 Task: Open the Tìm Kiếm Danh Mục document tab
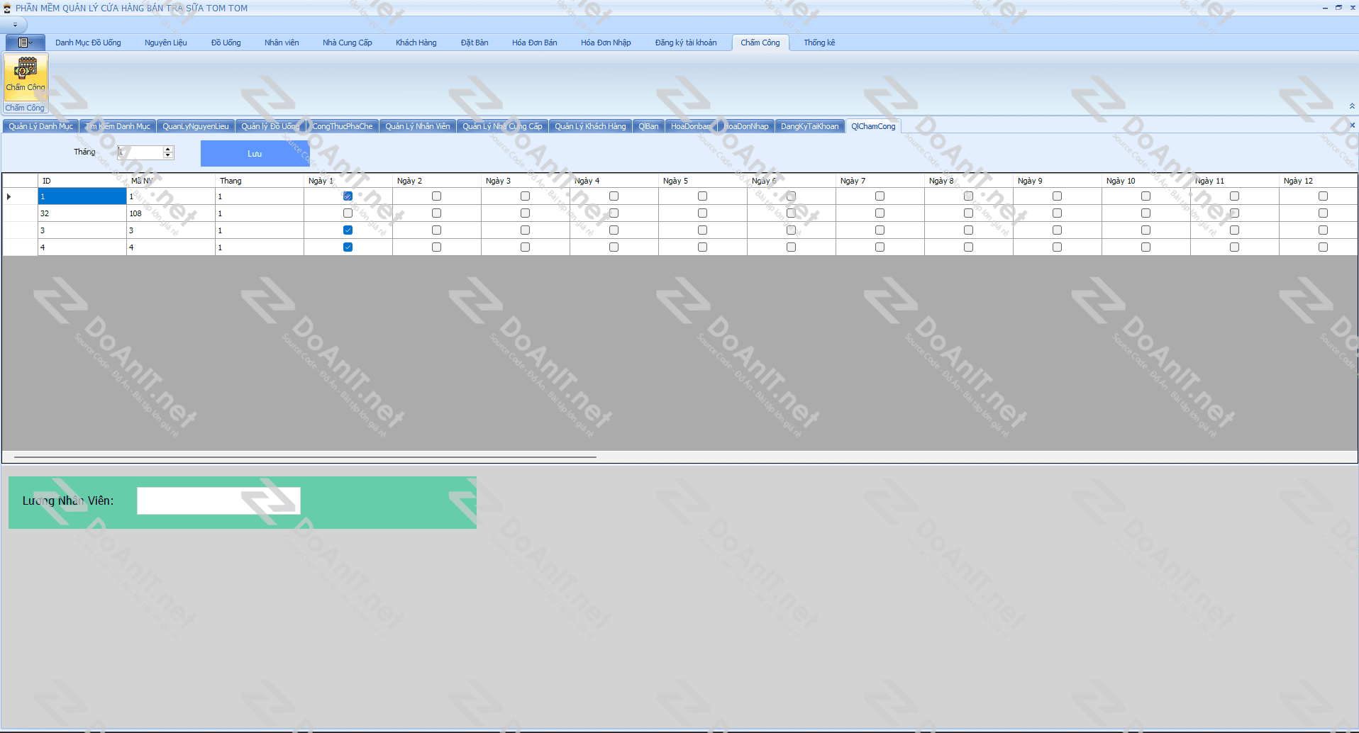(118, 126)
